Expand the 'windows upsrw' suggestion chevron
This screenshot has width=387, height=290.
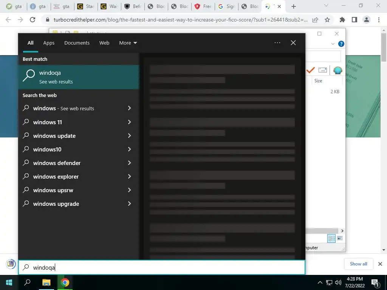pos(129,190)
